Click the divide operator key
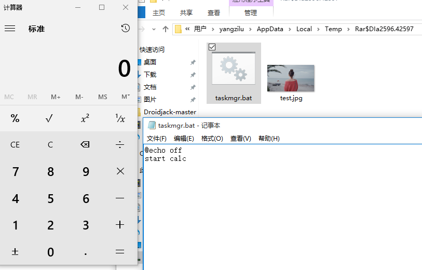Viewport: 422px width, 270px height. [120, 144]
